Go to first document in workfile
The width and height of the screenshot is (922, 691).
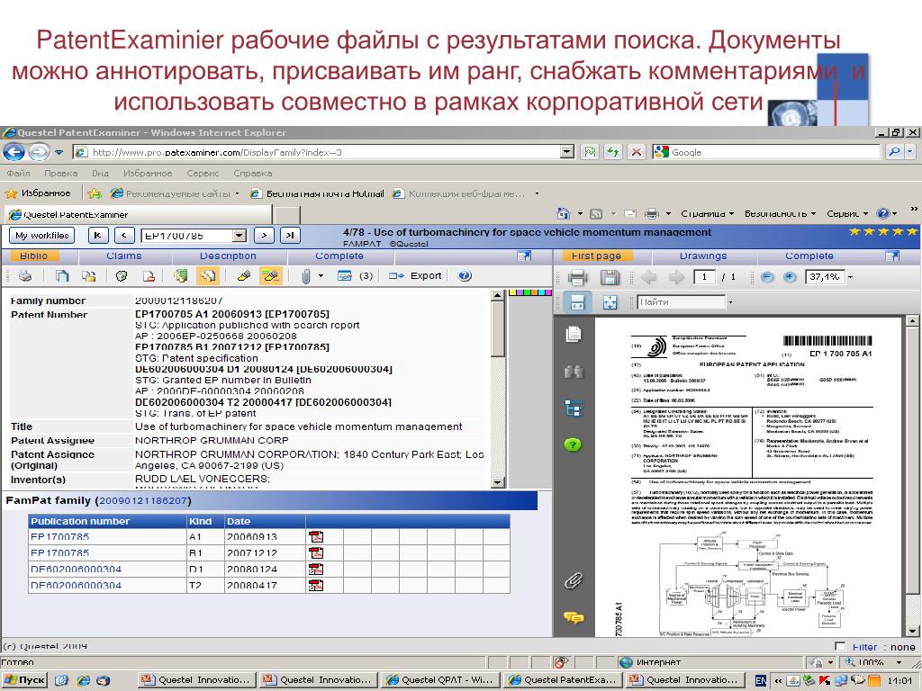click(x=97, y=236)
